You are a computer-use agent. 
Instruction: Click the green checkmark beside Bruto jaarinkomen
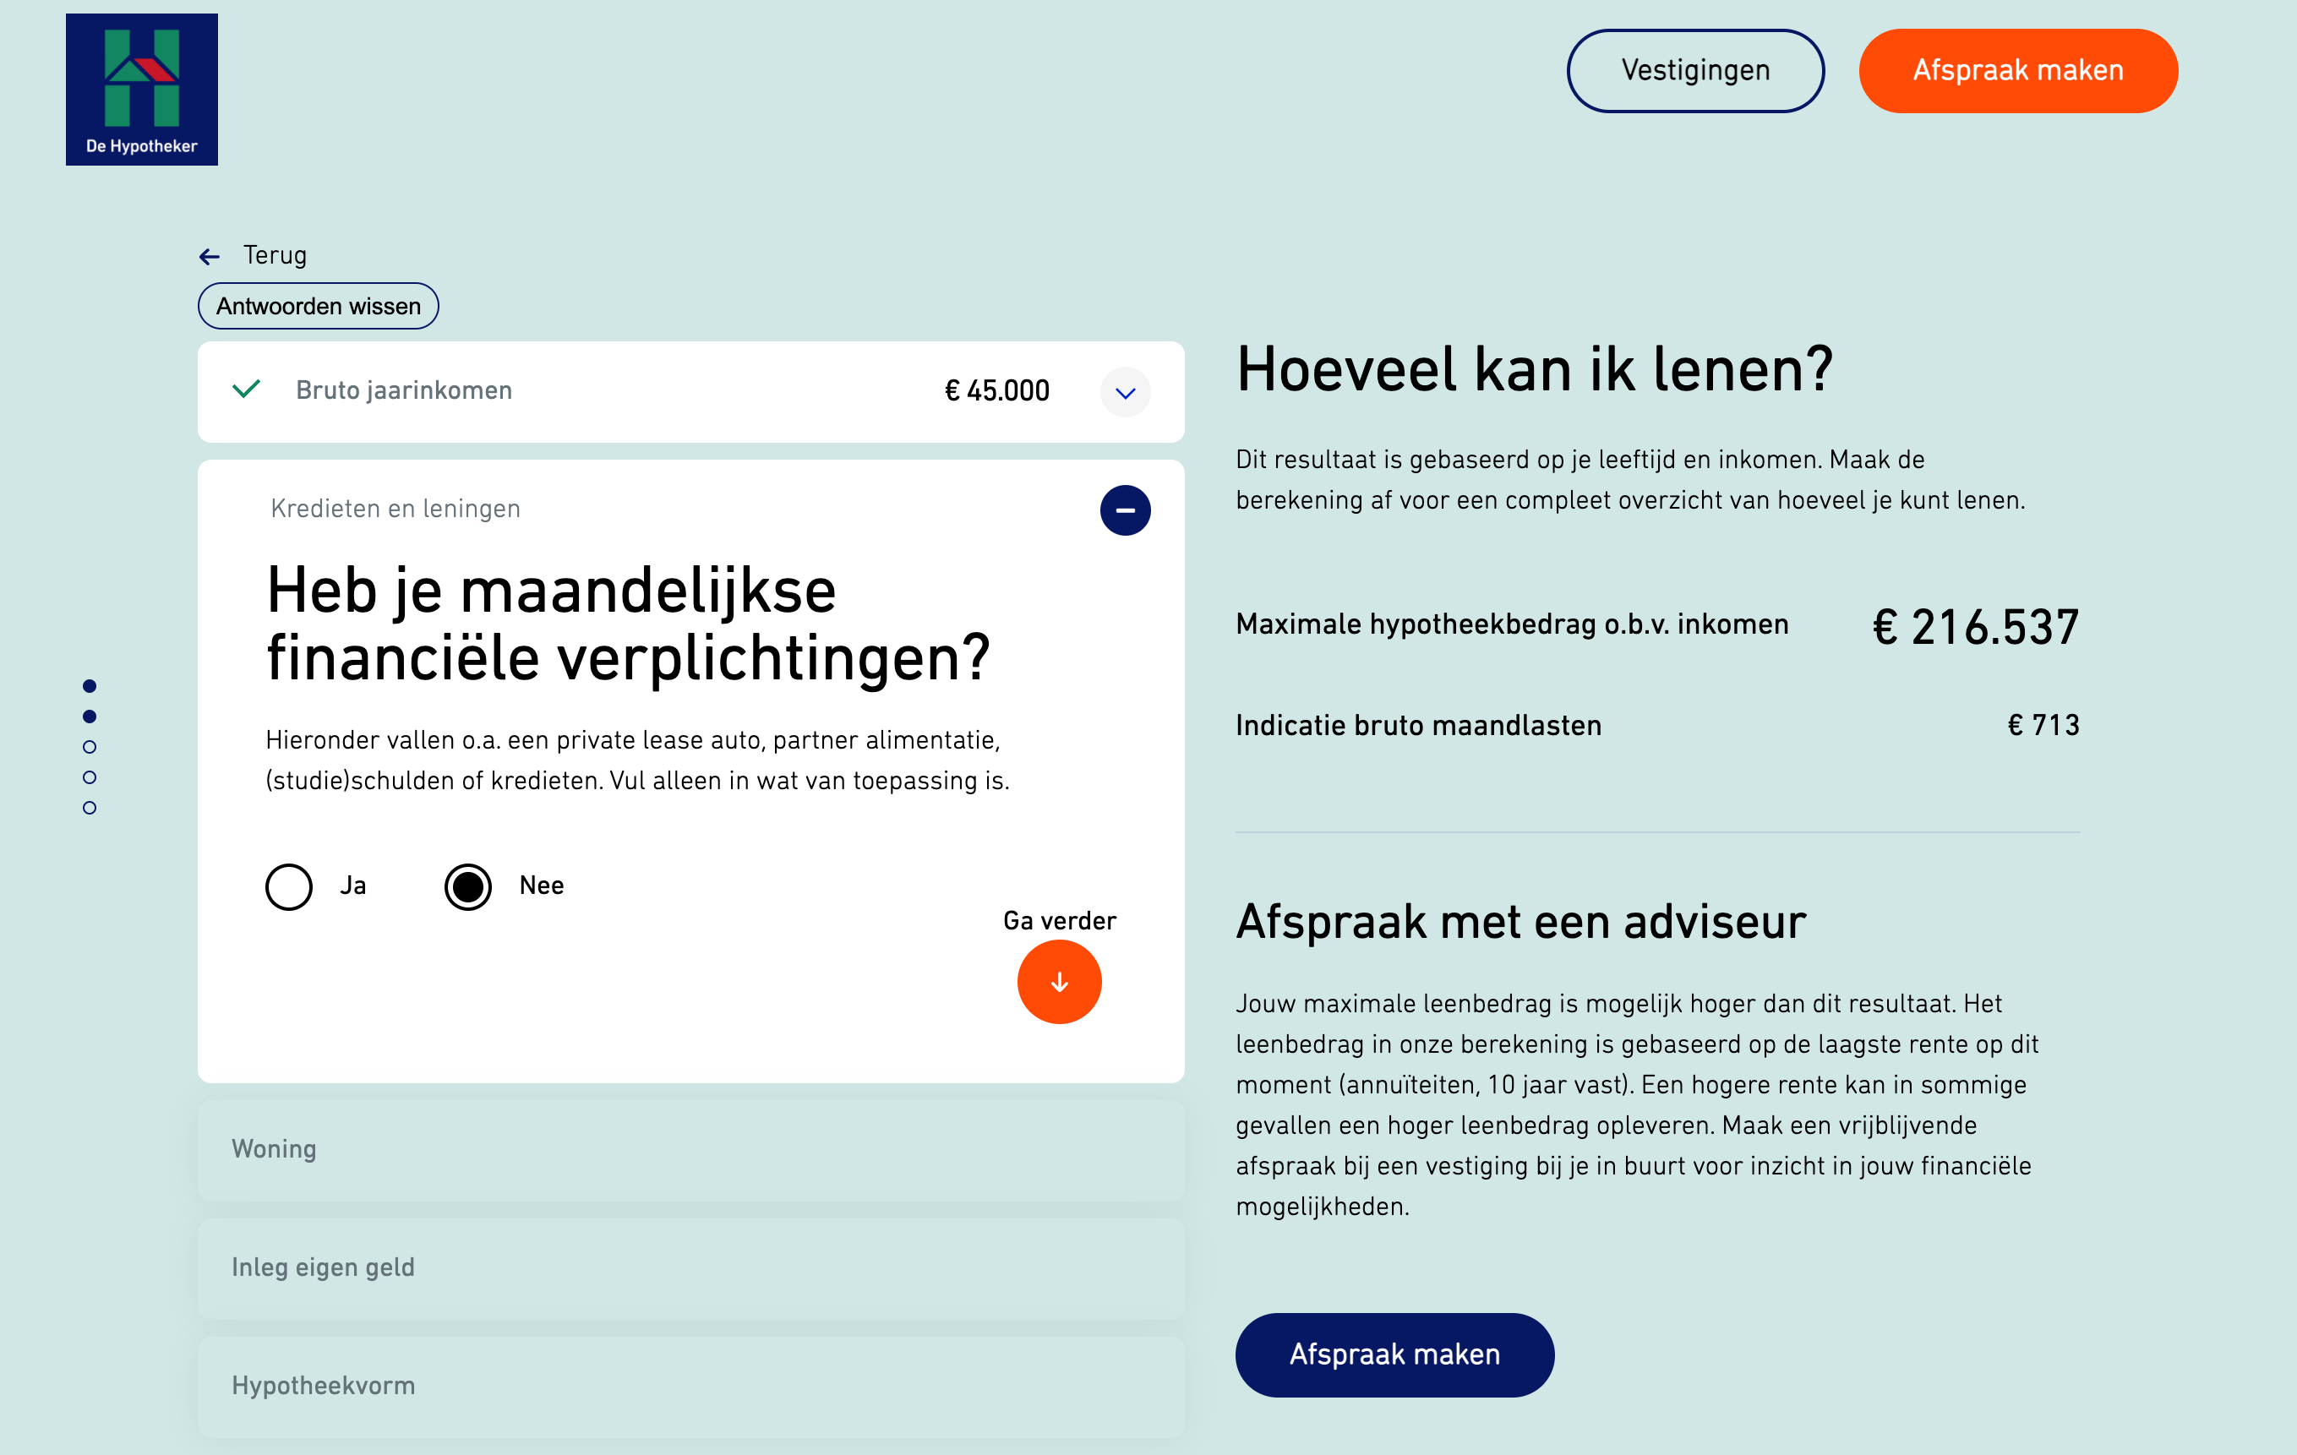pyautogui.click(x=246, y=389)
